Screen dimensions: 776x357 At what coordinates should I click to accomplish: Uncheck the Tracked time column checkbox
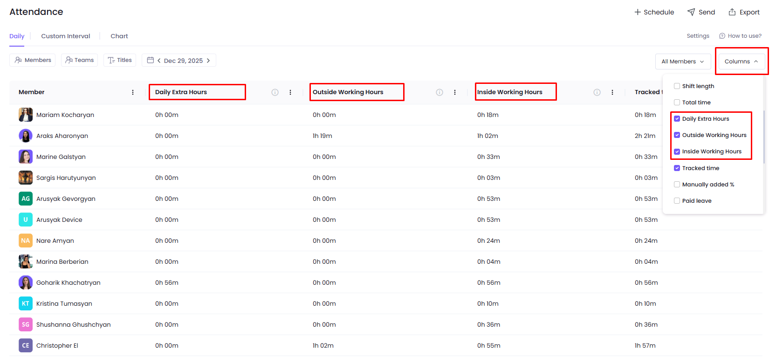(x=677, y=168)
